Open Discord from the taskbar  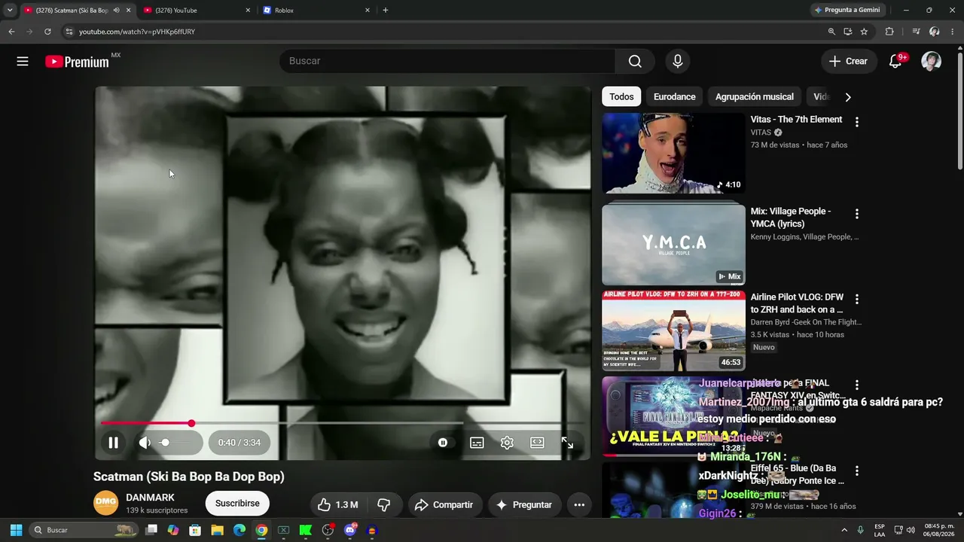[x=349, y=530]
